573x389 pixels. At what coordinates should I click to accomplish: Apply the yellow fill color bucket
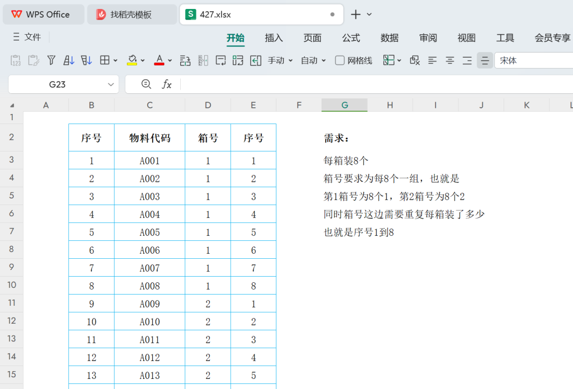click(x=132, y=60)
